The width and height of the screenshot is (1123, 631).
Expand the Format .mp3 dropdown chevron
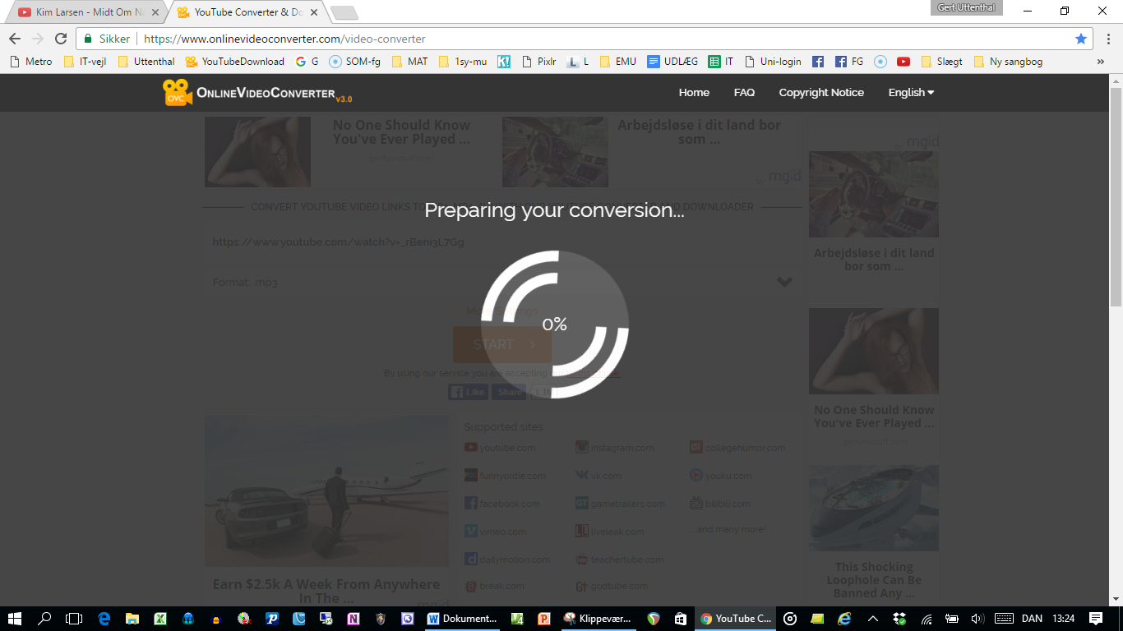tap(784, 282)
